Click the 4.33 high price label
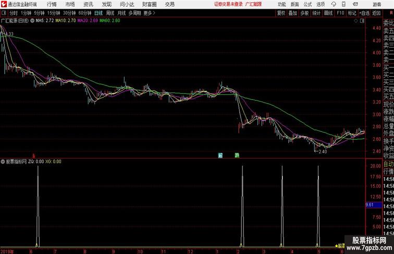Viewport: 394px width, 254px height. tap(9, 34)
